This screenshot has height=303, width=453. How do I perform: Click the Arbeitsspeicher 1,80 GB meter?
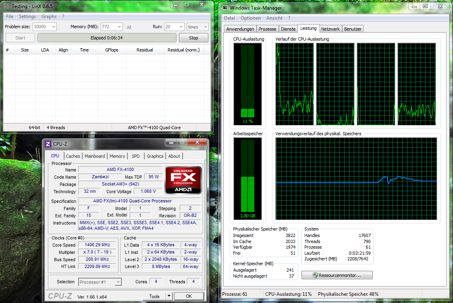point(247,179)
